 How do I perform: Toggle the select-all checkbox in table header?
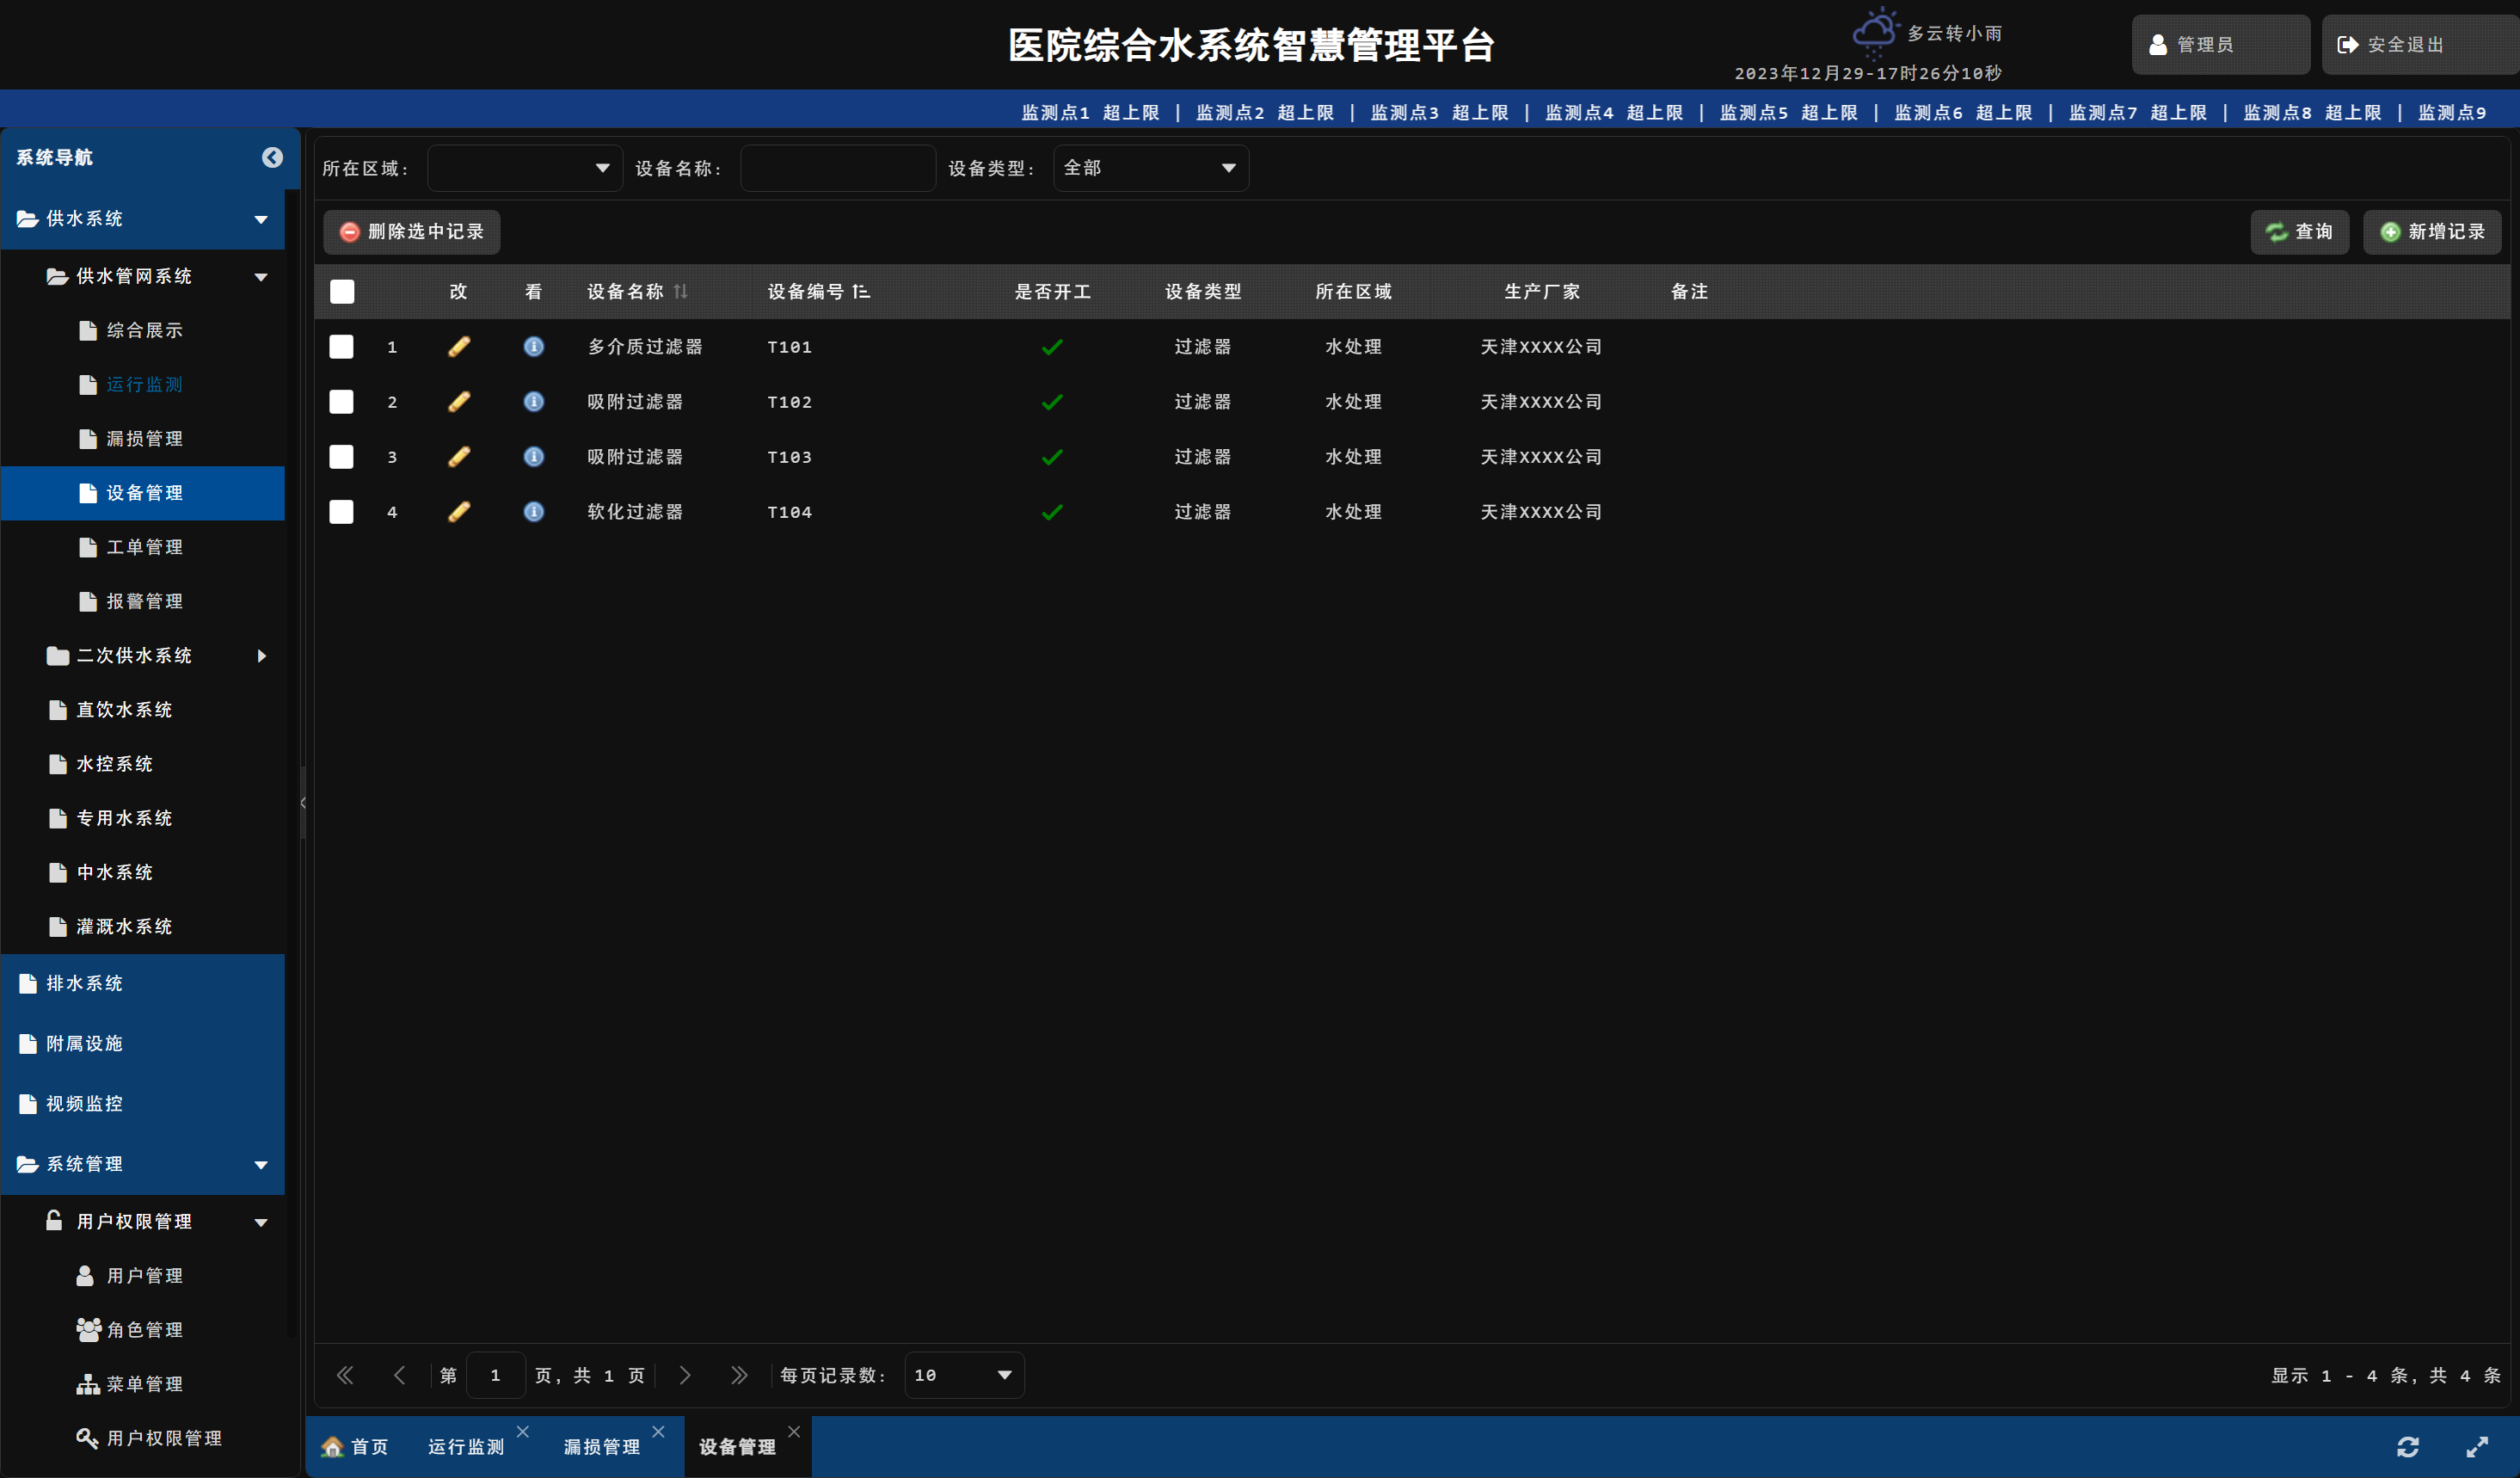[x=342, y=292]
